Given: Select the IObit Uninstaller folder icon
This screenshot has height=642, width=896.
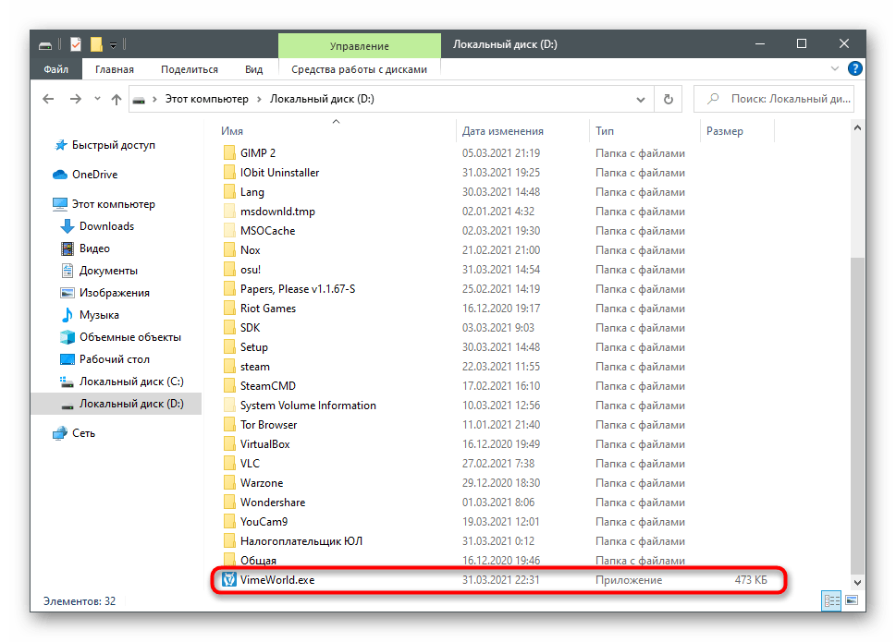Looking at the screenshot, I should [229, 172].
